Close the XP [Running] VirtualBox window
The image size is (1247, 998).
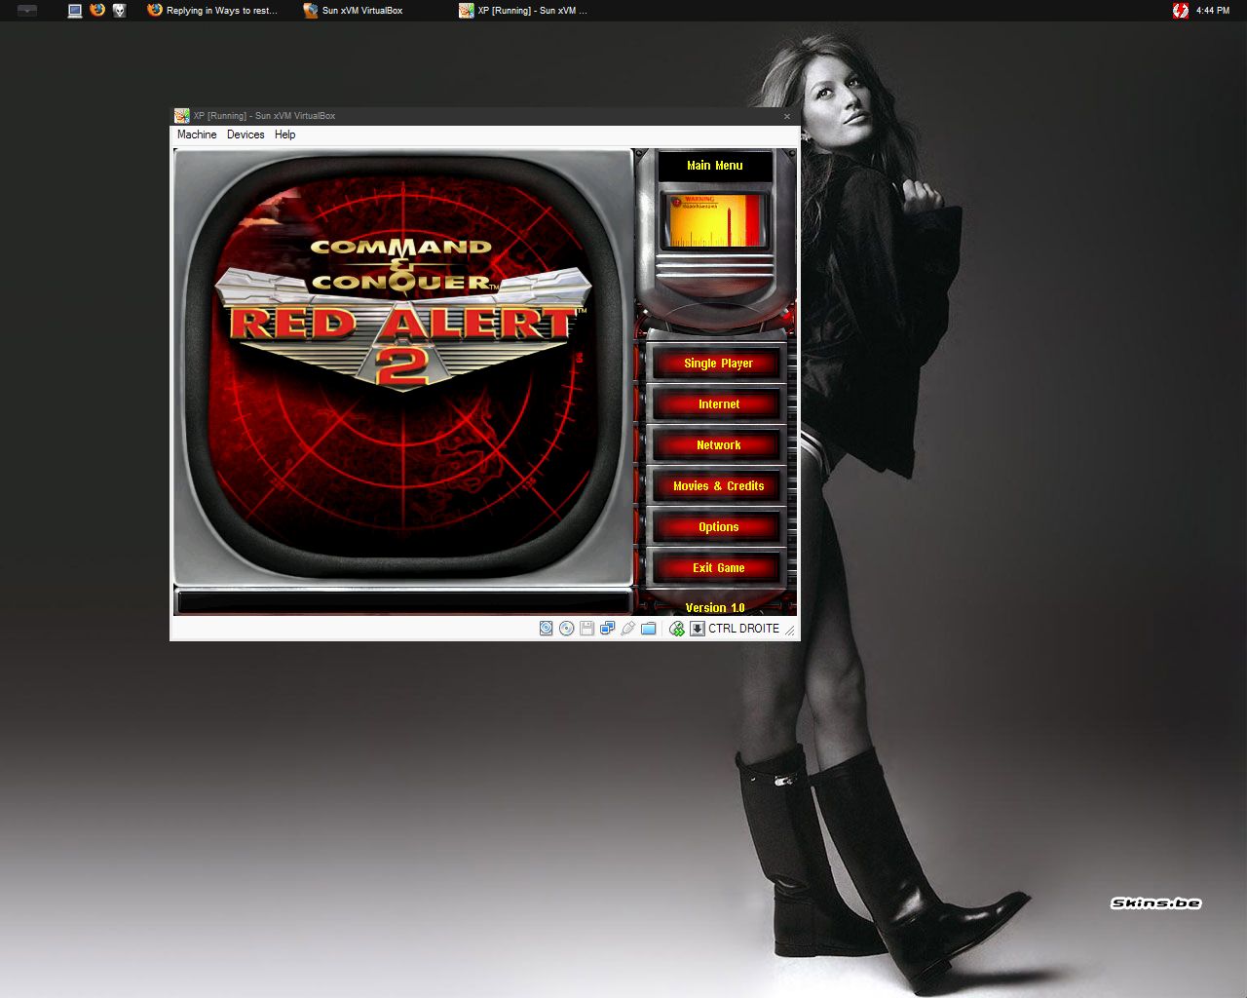tap(787, 116)
